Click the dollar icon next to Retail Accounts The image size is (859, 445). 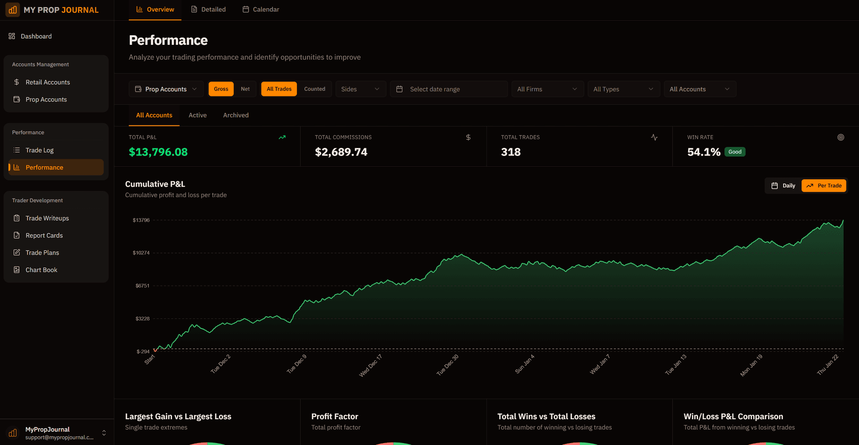click(x=17, y=82)
